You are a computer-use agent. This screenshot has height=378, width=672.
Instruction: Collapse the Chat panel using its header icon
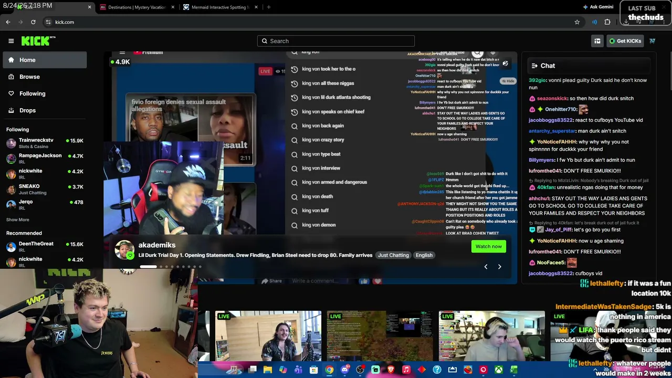534,66
